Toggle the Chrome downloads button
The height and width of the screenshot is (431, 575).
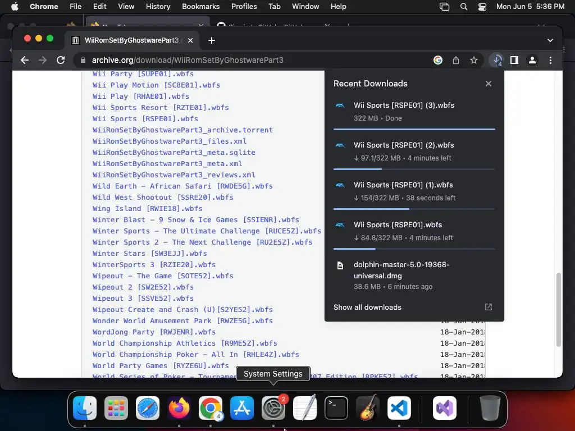(x=498, y=60)
